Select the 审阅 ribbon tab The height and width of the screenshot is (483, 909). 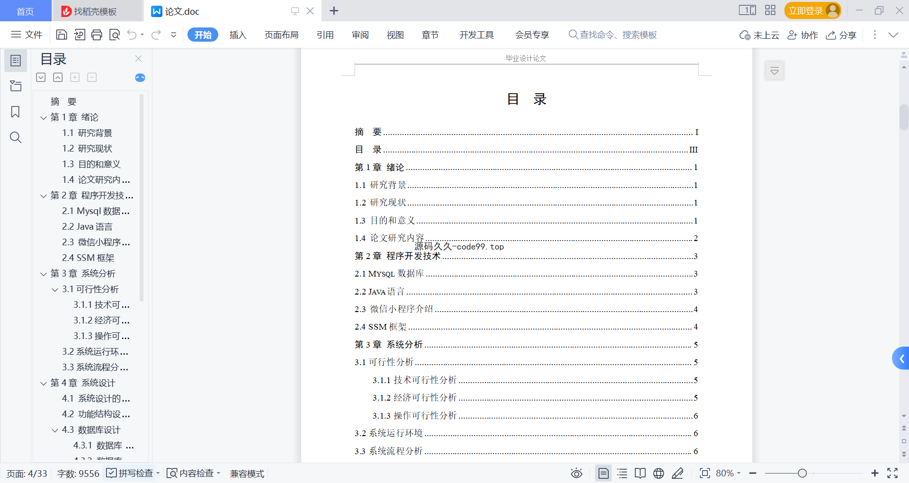360,35
